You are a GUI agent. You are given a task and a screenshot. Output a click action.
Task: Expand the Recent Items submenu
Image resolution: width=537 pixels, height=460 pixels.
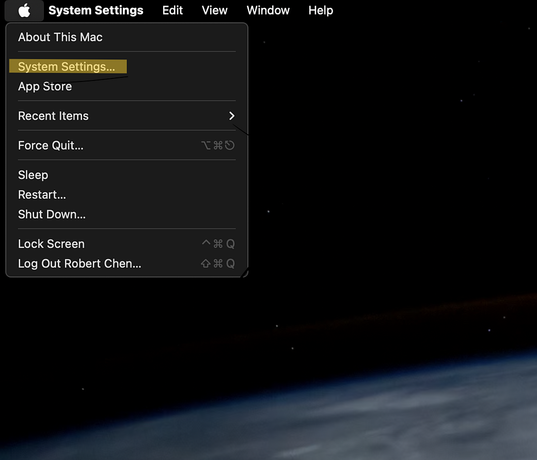coord(53,116)
